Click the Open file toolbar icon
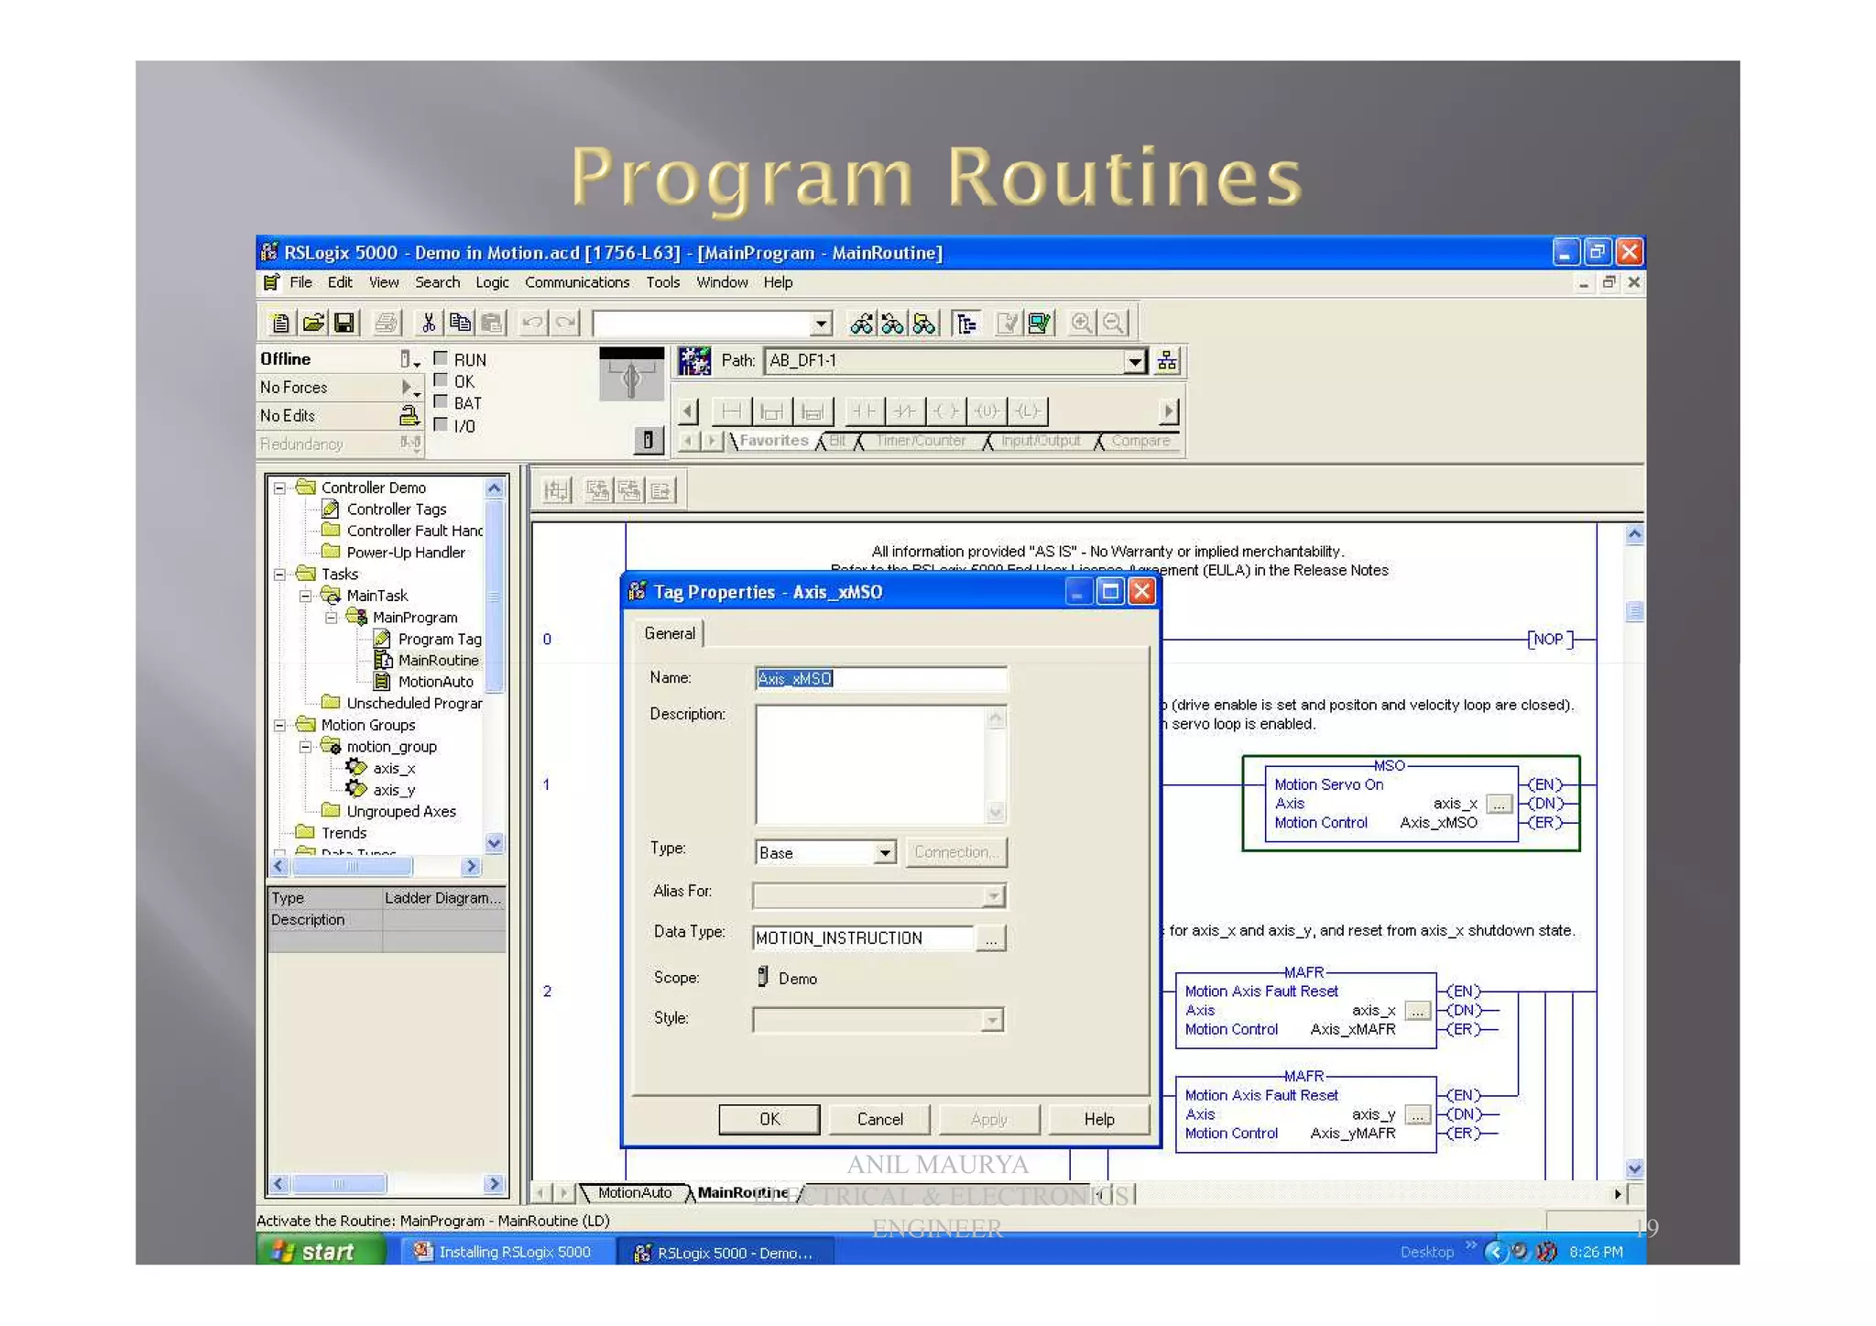 tap(313, 323)
